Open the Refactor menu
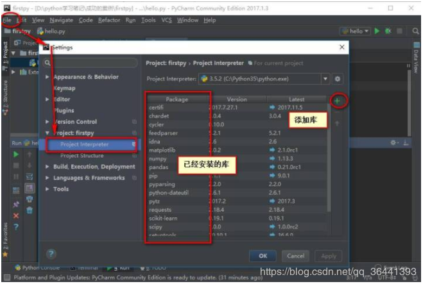Viewport: 423px width, 284px height. (x=109, y=21)
